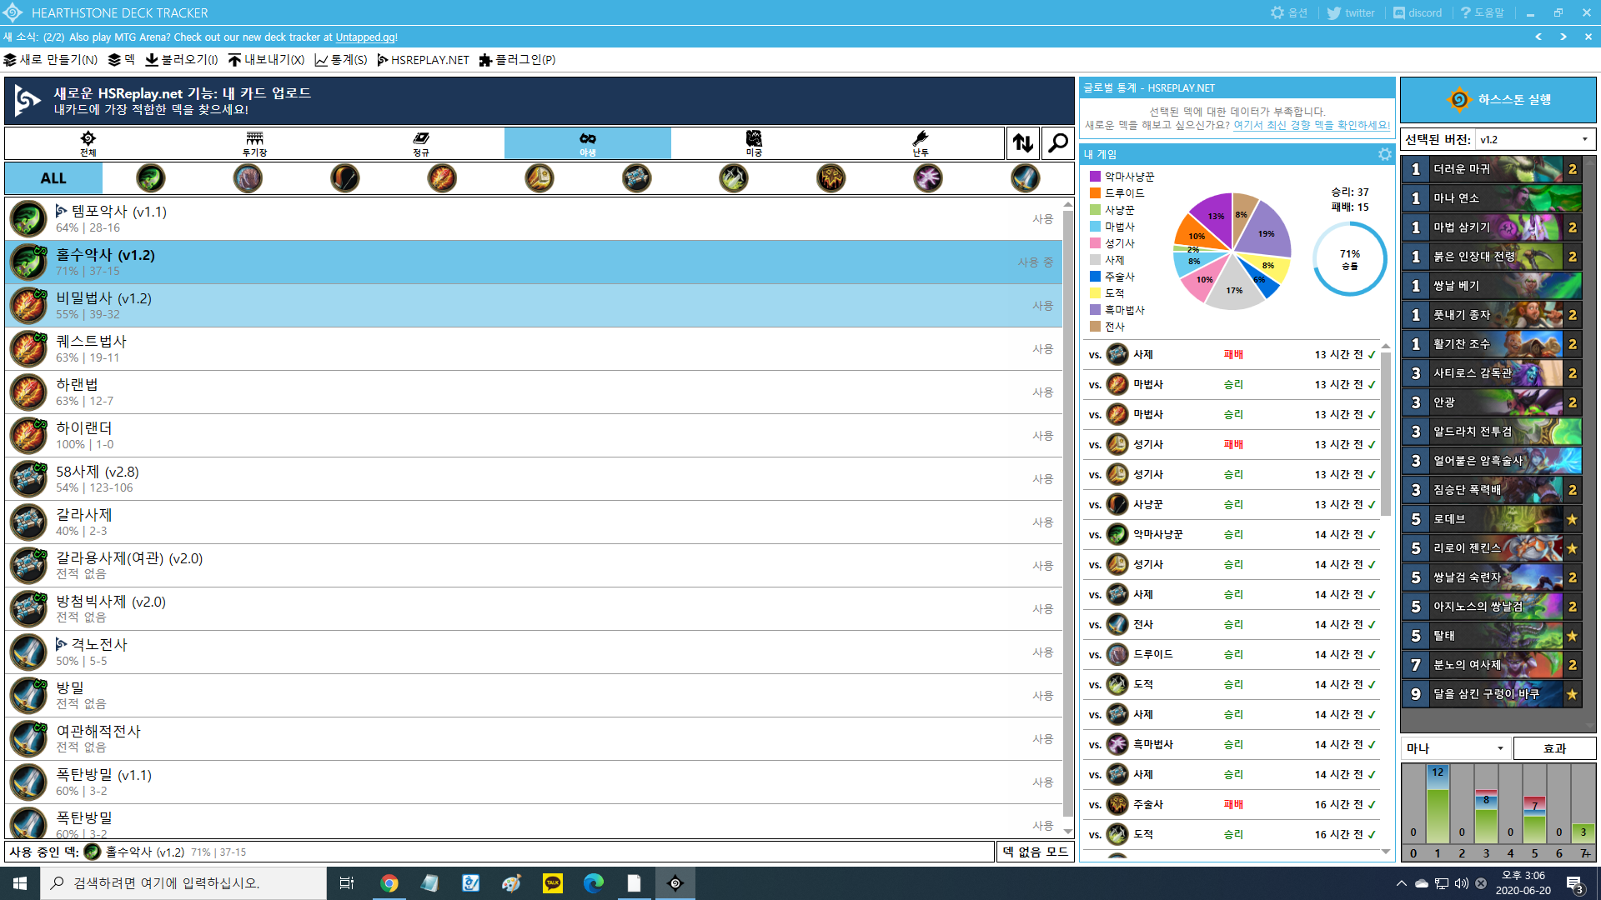Filter decks by Mage class icon
This screenshot has width=1601, height=900.
point(442,178)
